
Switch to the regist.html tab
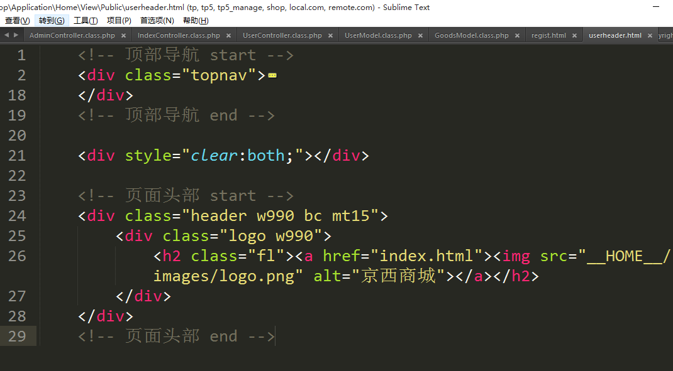(548, 36)
